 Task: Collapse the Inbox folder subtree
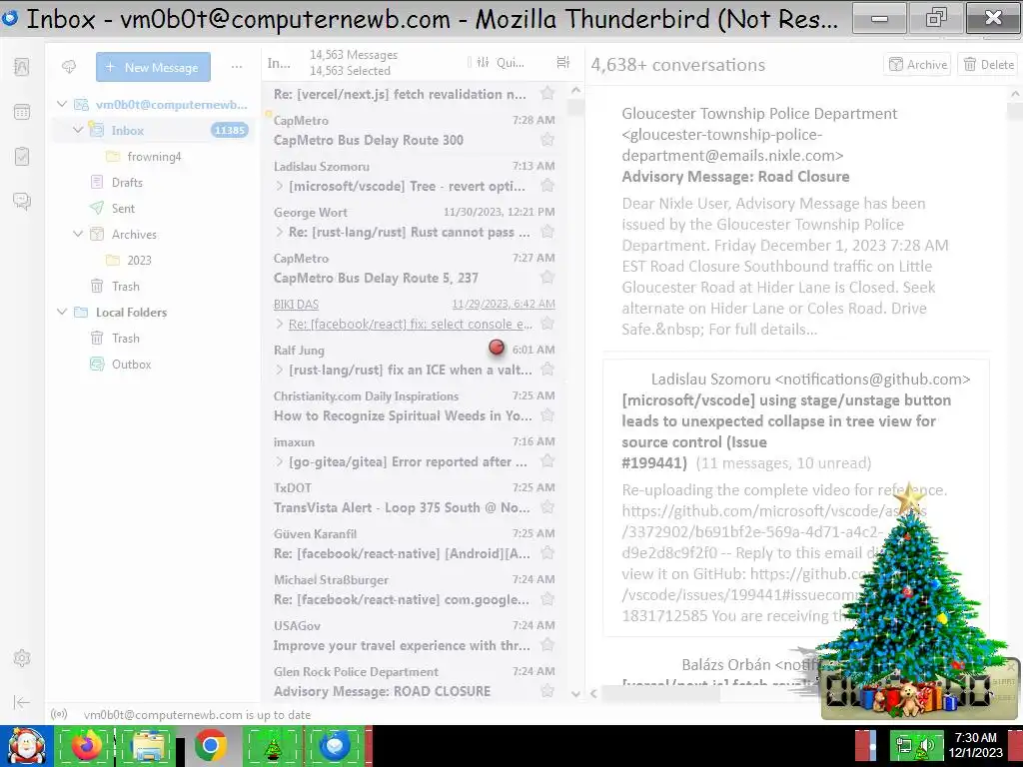[78, 130]
